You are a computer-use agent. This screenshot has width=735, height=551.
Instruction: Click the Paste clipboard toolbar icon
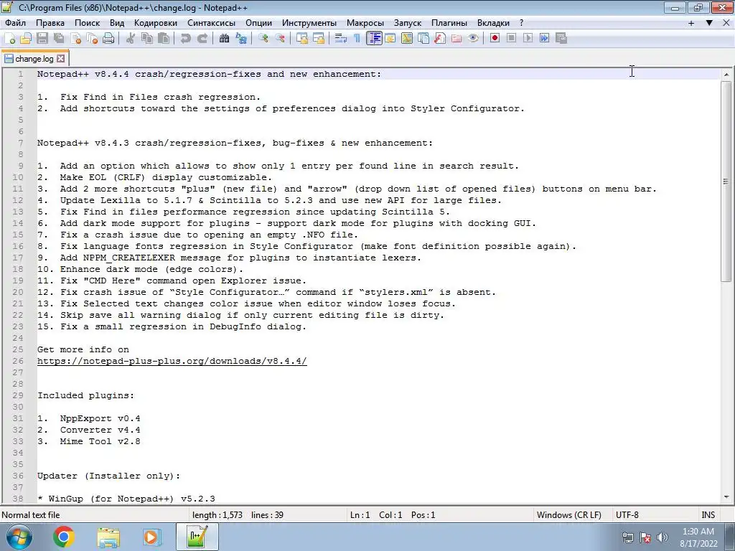tap(164, 39)
